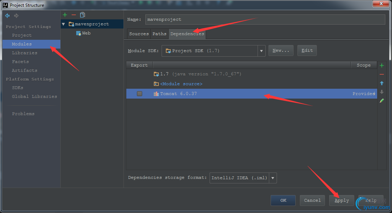Click the Edit SDK button
Image resolution: width=392 pixels, height=213 pixels.
point(307,51)
